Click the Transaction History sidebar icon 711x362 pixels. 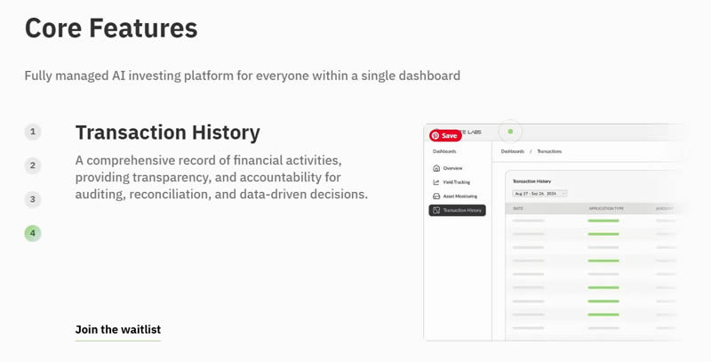[436, 211]
